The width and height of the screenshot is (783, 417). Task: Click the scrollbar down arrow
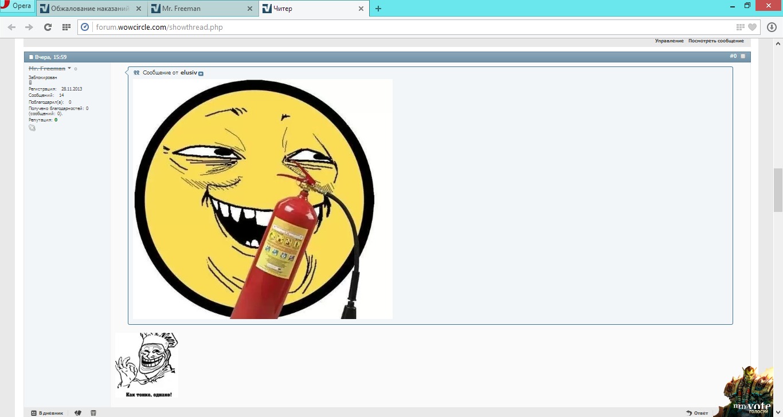778,412
